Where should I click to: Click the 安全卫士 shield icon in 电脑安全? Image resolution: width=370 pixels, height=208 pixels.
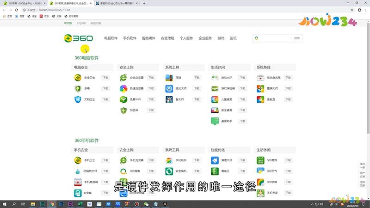(78, 78)
